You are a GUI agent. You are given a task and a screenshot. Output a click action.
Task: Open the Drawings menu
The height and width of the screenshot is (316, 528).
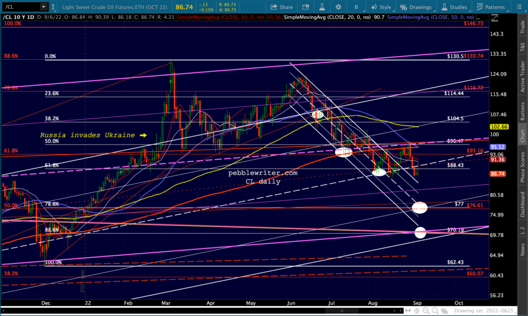(416, 7)
